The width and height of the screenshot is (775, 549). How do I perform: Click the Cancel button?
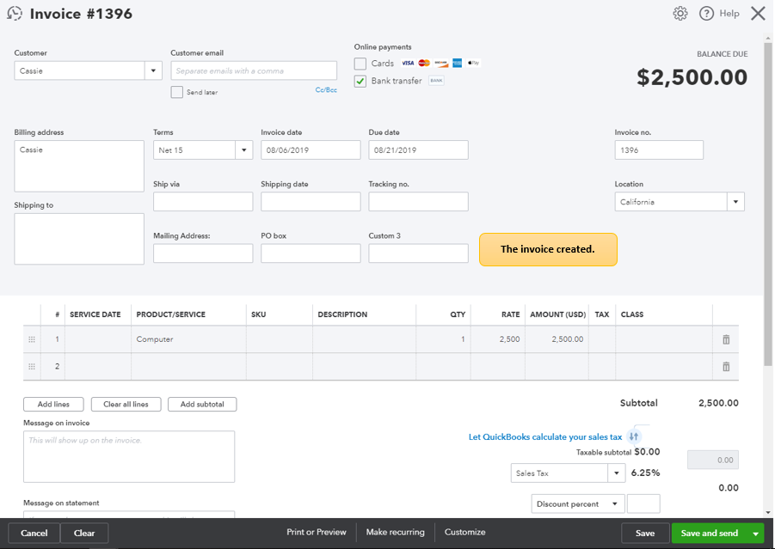[34, 534]
